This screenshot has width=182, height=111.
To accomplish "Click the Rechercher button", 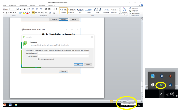I will (x=134, y=8).
